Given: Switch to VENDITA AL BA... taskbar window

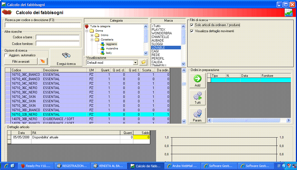Looking at the screenshot, I should tap(109, 166).
